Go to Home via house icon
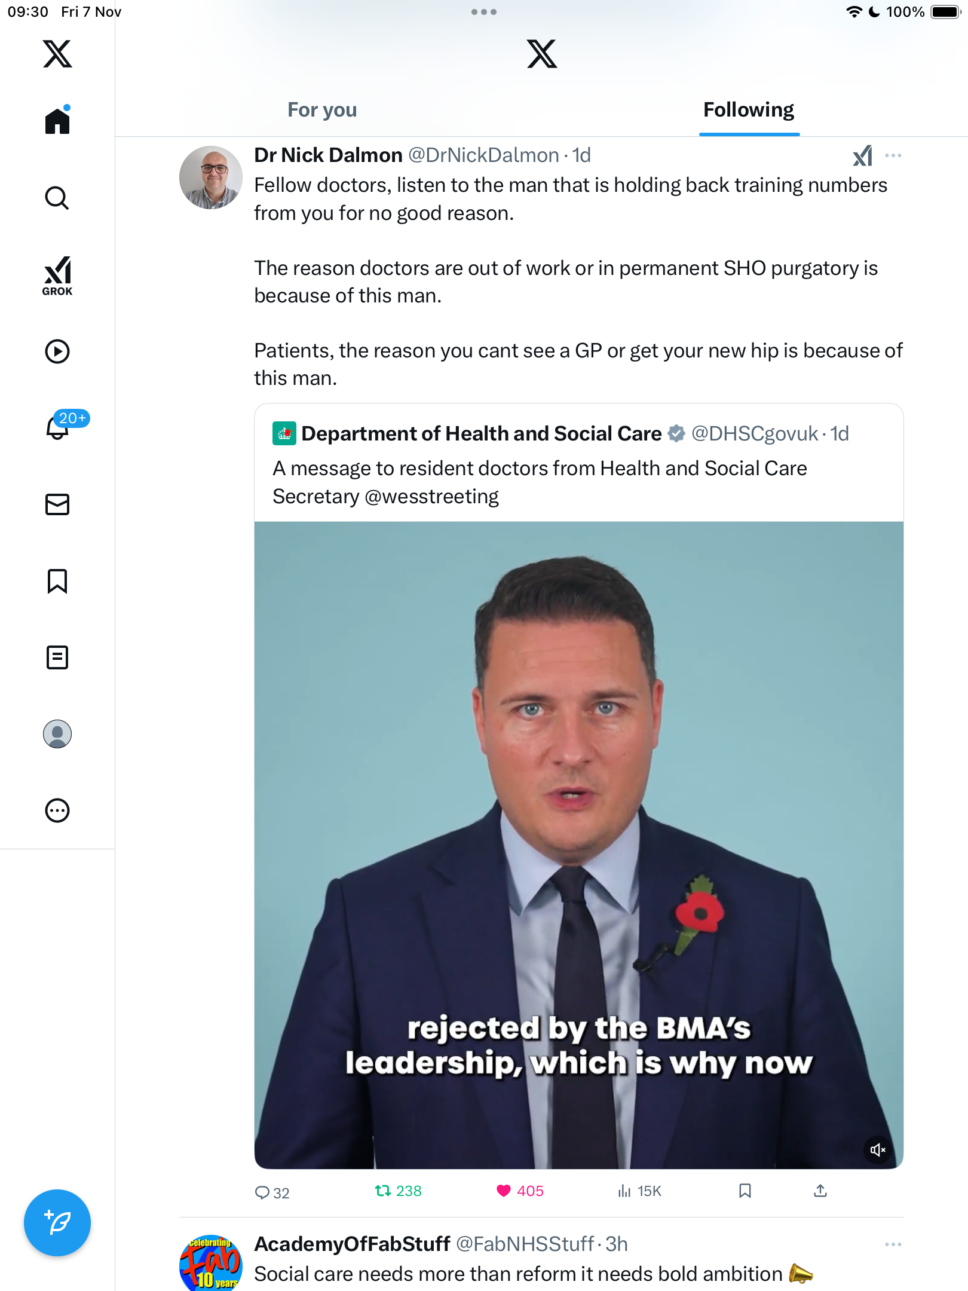 (x=57, y=121)
